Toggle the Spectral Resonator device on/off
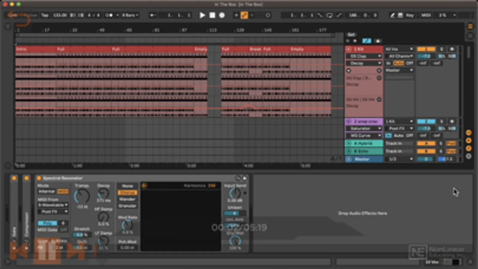The height and width of the screenshot is (269, 478). (x=39, y=178)
